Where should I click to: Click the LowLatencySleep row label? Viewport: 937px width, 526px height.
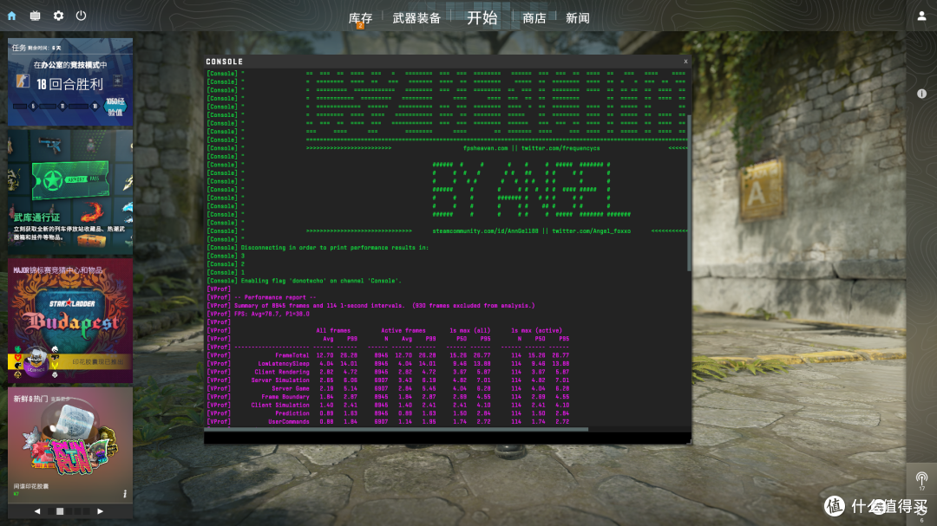[x=284, y=364]
